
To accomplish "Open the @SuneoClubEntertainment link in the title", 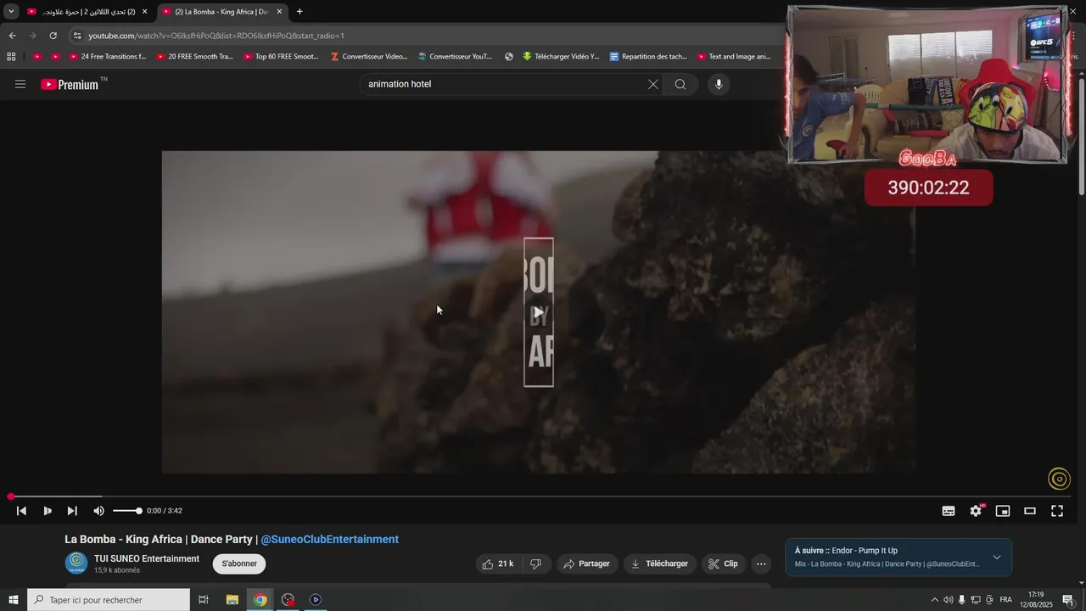I will point(329,539).
